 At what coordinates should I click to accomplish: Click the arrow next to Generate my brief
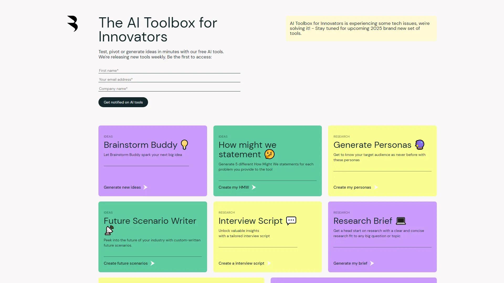[x=372, y=263]
